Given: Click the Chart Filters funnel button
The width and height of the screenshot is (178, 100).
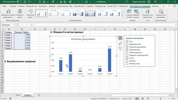Looking at the screenshot, I should point(120,49).
